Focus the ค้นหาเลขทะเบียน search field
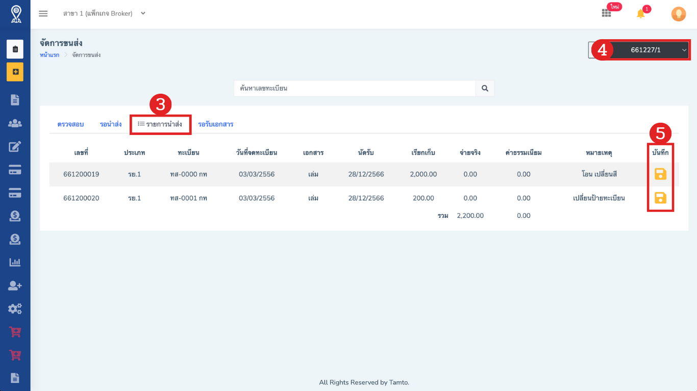 355,88
